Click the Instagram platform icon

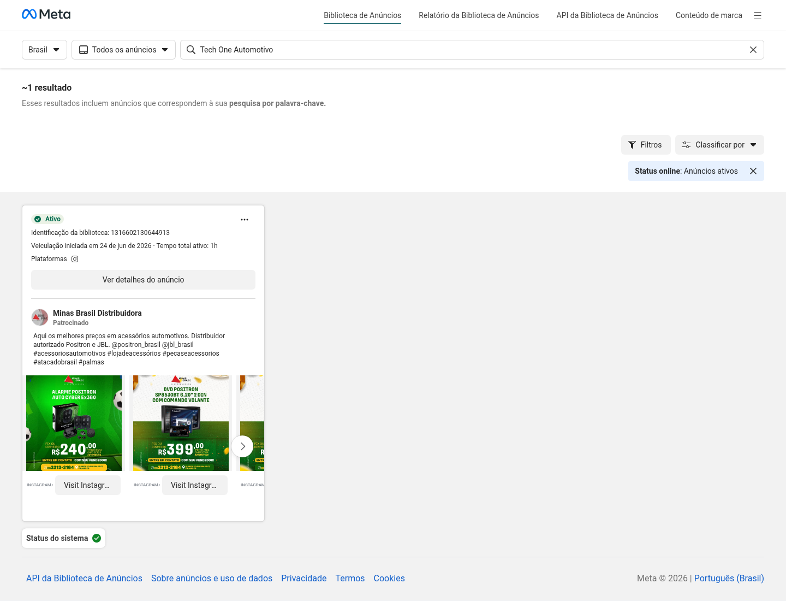click(x=75, y=259)
